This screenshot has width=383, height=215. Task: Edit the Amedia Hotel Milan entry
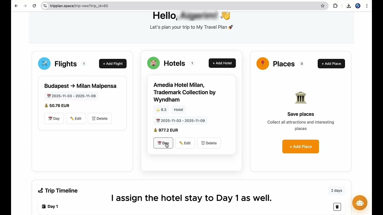(185, 143)
